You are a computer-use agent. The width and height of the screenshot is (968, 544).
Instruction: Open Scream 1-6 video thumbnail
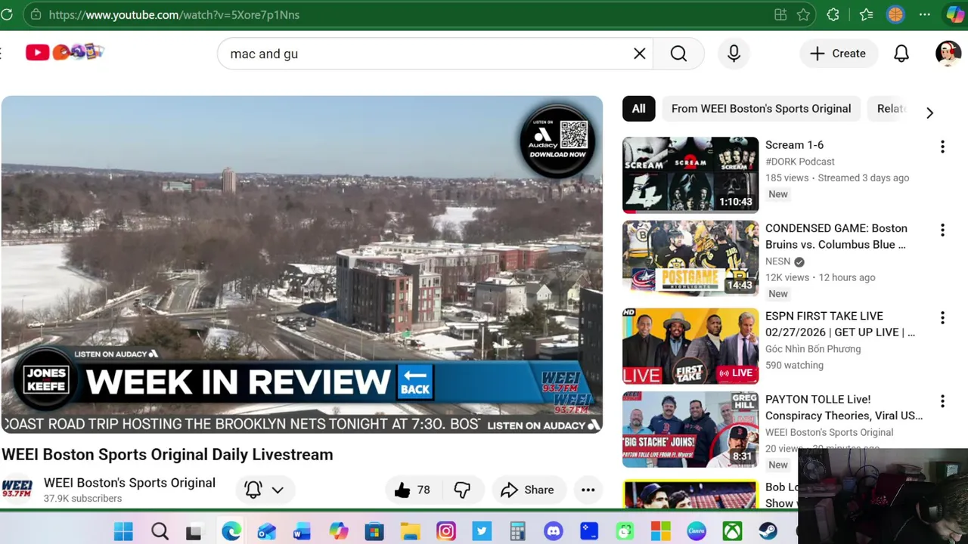(x=690, y=175)
